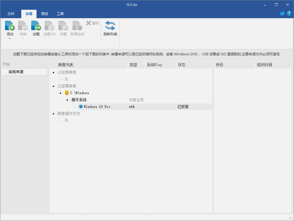Screen dimensions: 294x221
Task: Collapse the 映像操作历史 section
Action: tap(53, 113)
